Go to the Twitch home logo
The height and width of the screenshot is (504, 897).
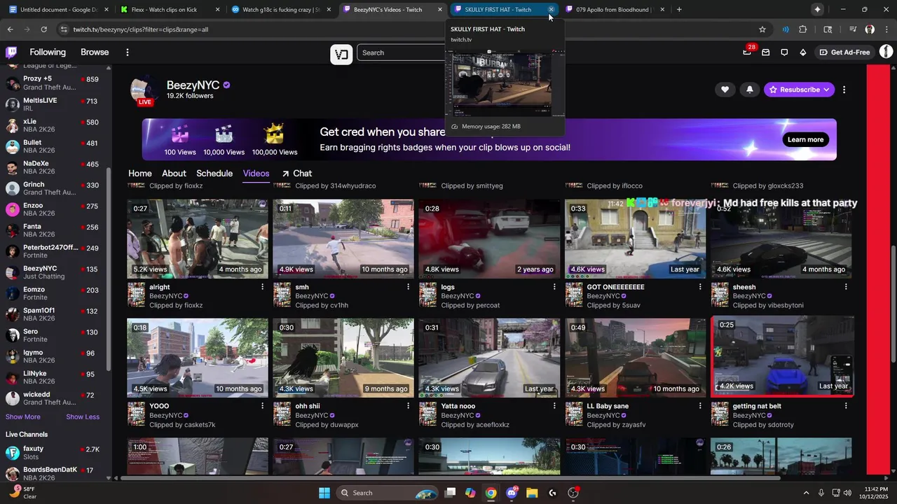pos(11,52)
